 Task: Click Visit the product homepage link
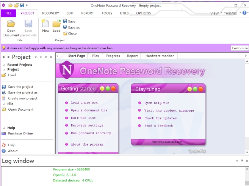(169, 111)
